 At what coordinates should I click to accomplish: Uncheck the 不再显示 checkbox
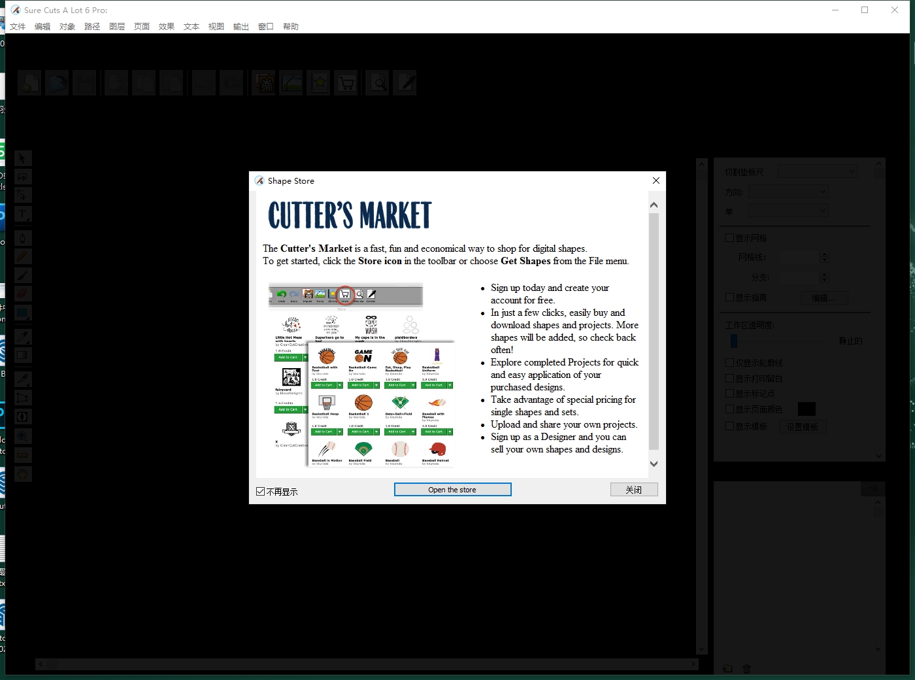(x=261, y=492)
